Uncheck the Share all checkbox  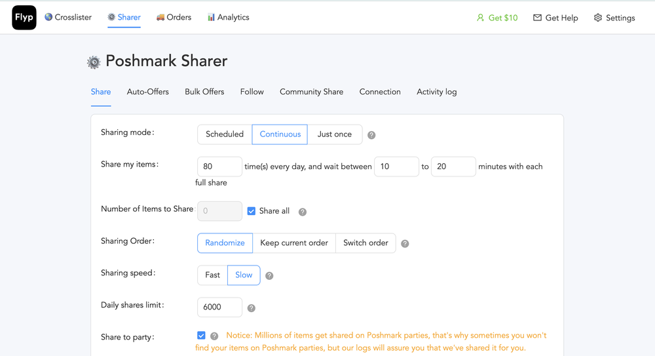(251, 211)
